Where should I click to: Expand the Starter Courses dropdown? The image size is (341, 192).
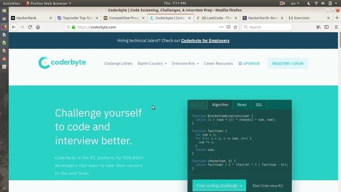(152, 63)
